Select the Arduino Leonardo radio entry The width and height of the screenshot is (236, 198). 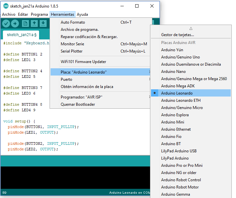pos(191,93)
